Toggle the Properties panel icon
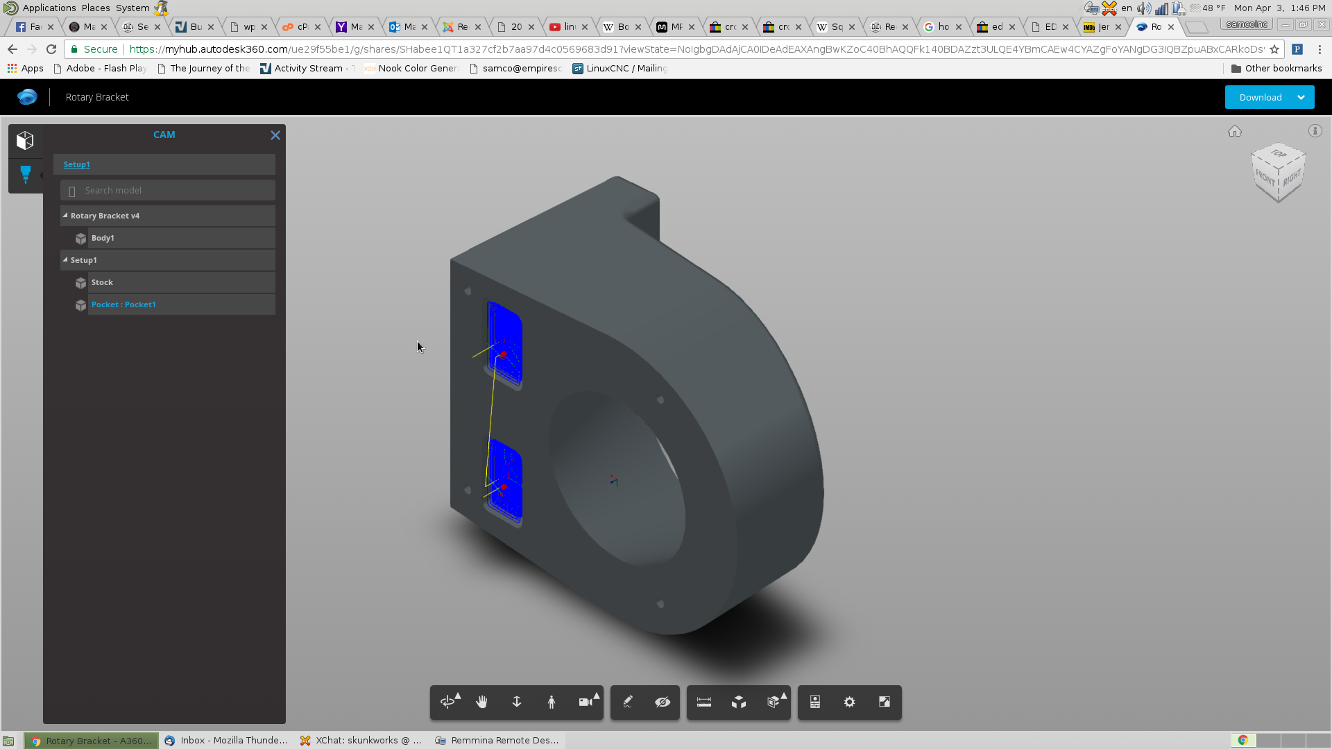Viewport: 1332px width, 749px height. click(x=815, y=702)
